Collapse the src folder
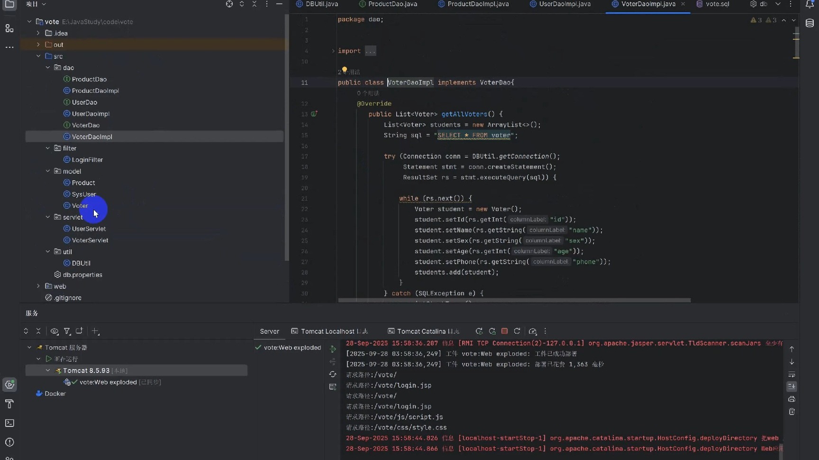 click(x=38, y=56)
